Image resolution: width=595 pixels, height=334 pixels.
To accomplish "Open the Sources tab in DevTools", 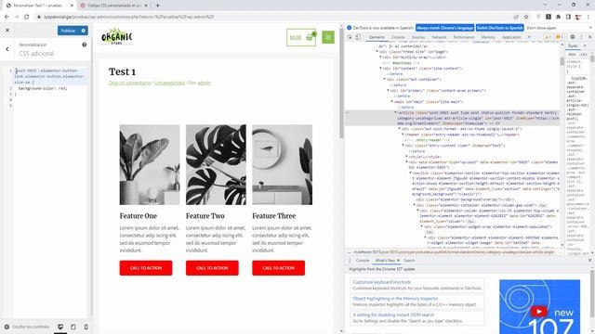I will click(x=418, y=37).
